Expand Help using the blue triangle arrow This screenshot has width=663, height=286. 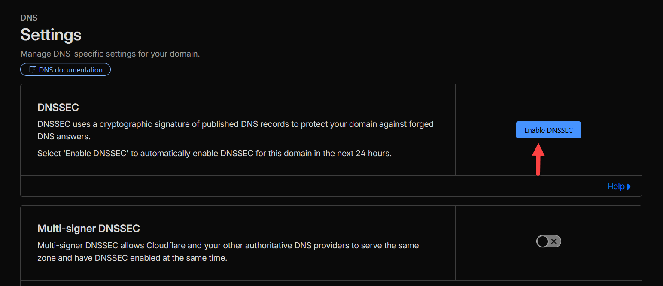(x=629, y=187)
